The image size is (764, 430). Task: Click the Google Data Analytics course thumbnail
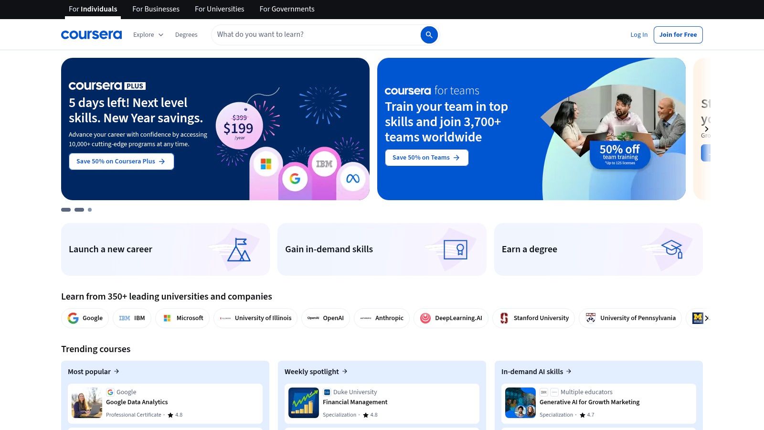[86, 403]
